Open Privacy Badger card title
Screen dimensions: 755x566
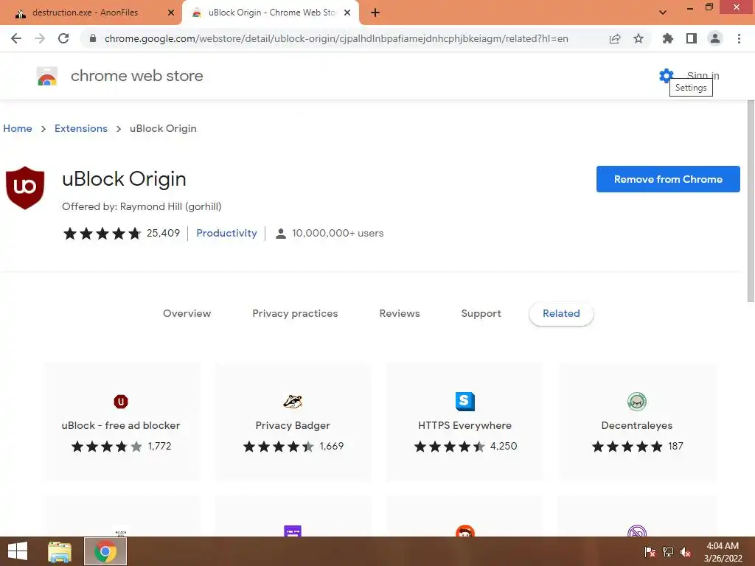pyautogui.click(x=293, y=425)
